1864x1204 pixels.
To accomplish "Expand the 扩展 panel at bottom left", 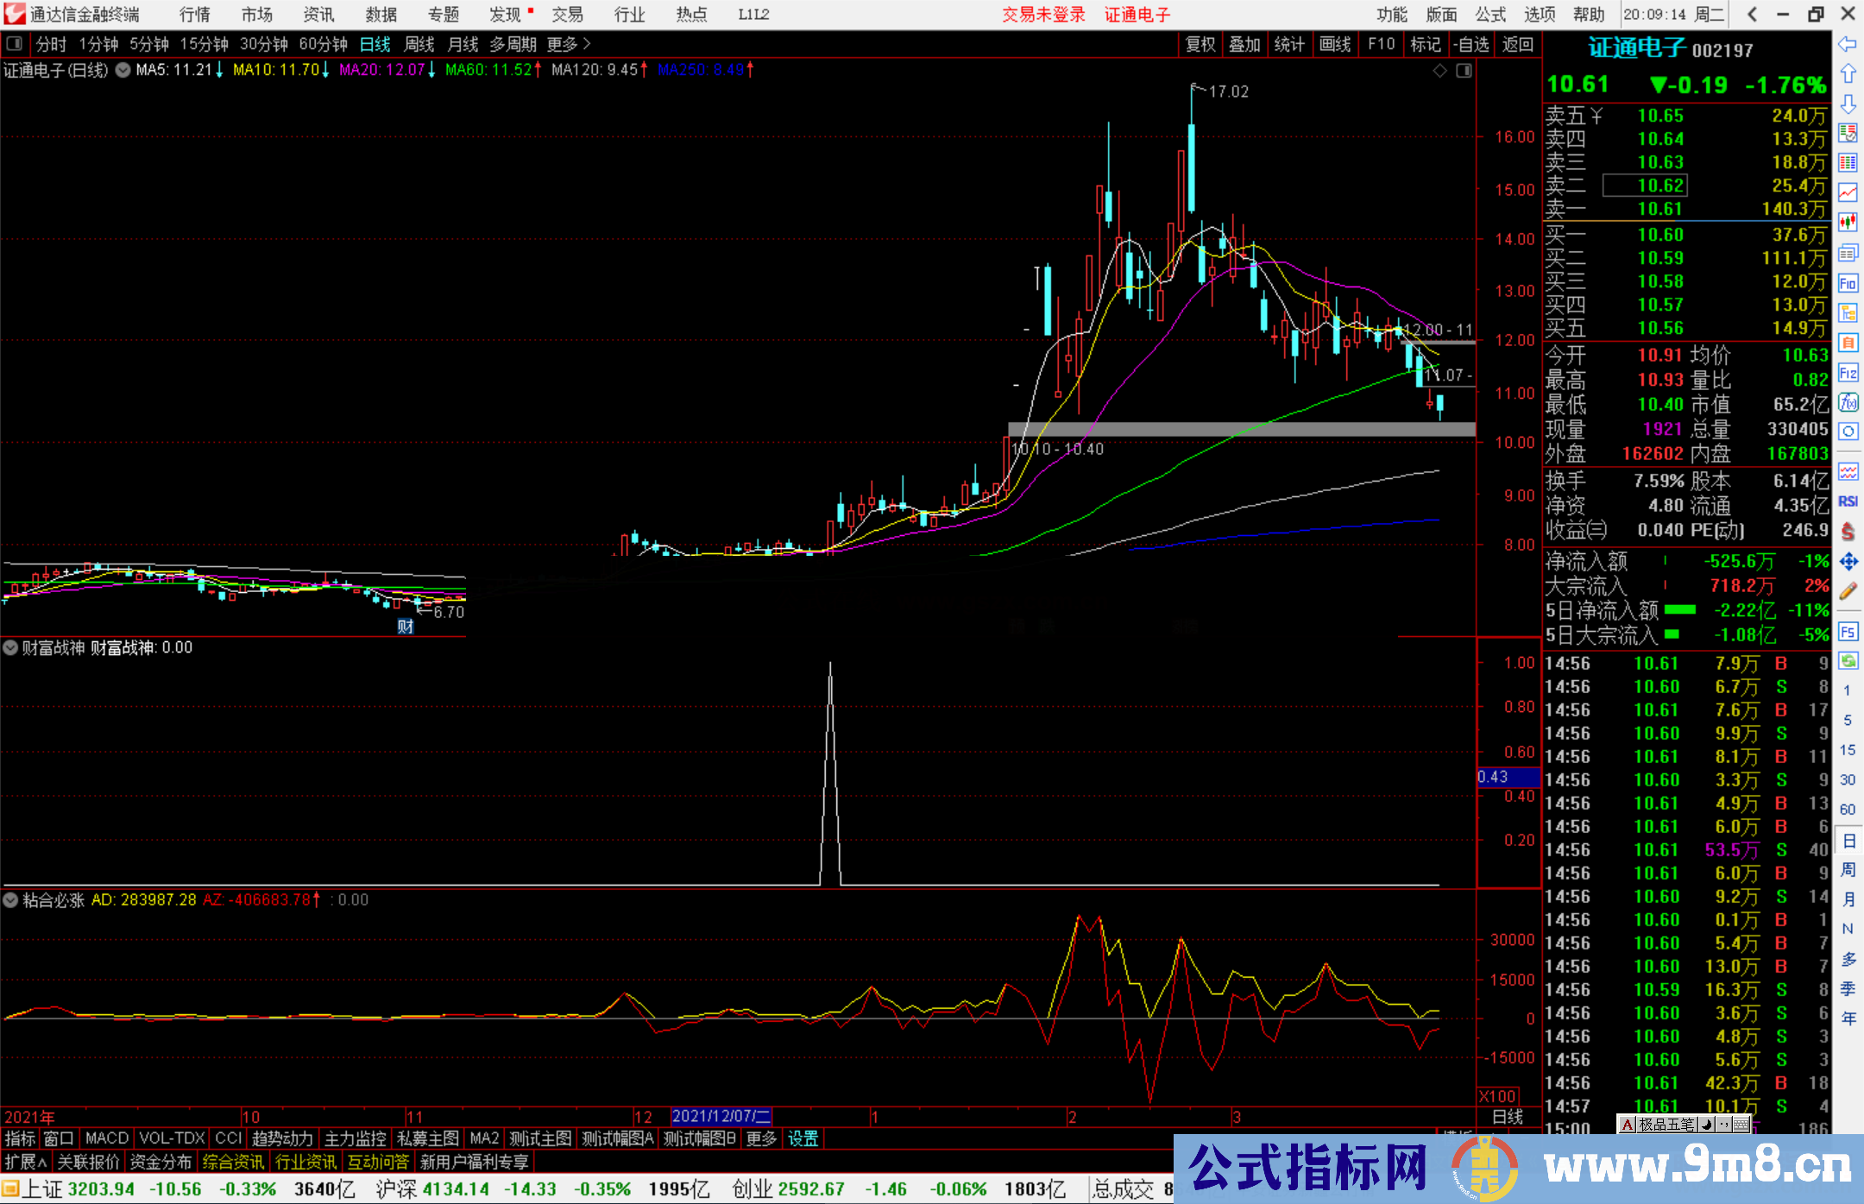I will [26, 1162].
